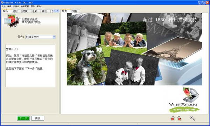The image size is (210, 126).
Task: Open the 扫描仪 menu
Action: coord(16,6)
